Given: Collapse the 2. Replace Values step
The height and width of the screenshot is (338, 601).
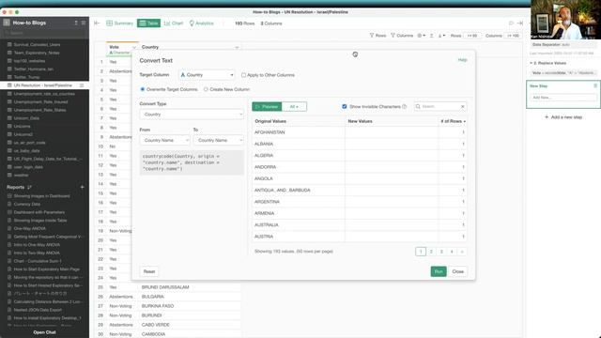Looking at the screenshot, I should coord(532,63).
